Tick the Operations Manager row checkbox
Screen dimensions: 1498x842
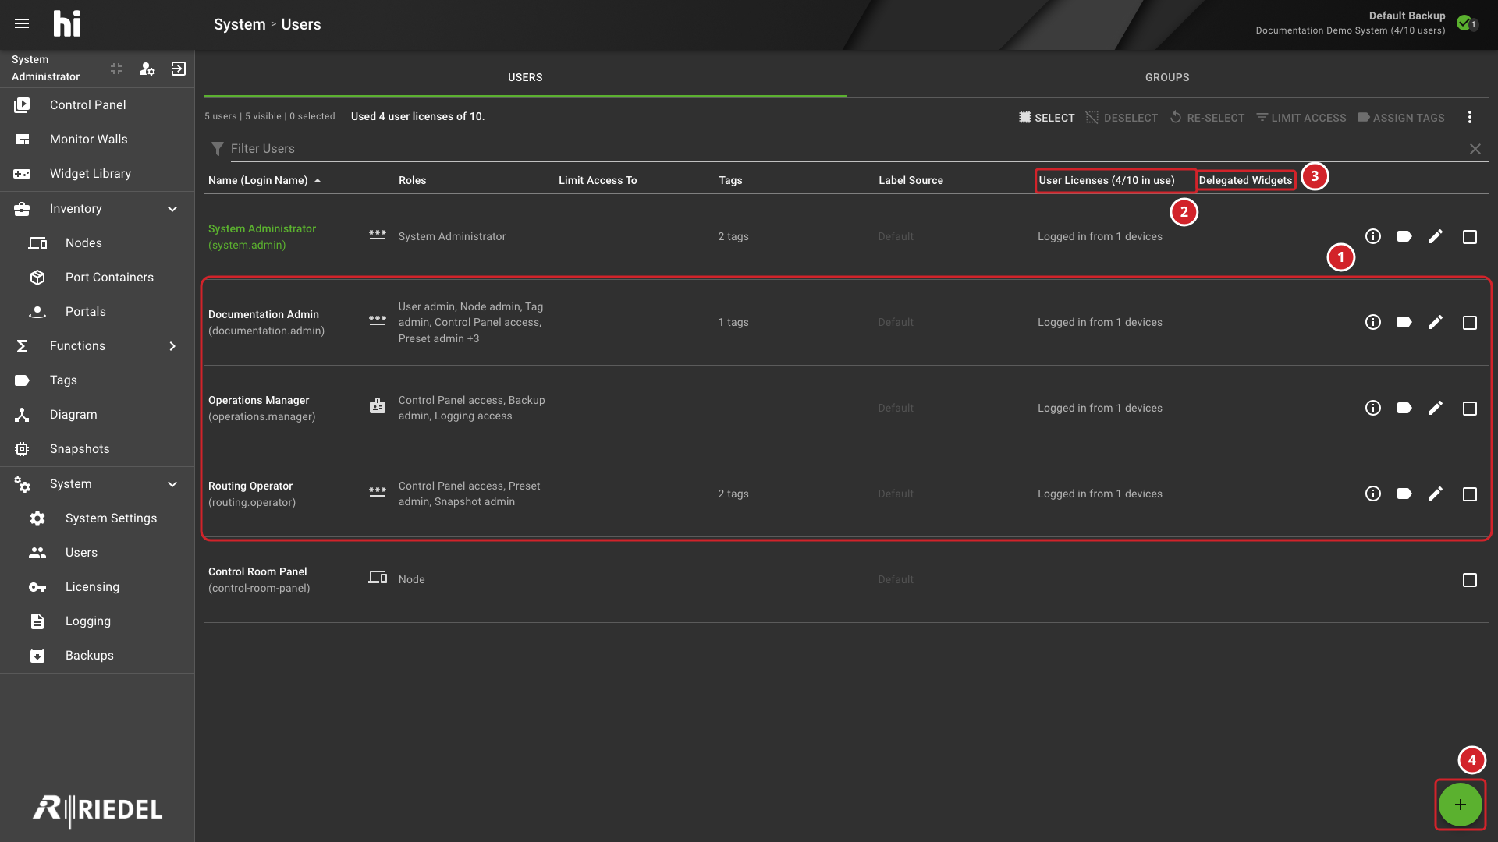[x=1470, y=409]
